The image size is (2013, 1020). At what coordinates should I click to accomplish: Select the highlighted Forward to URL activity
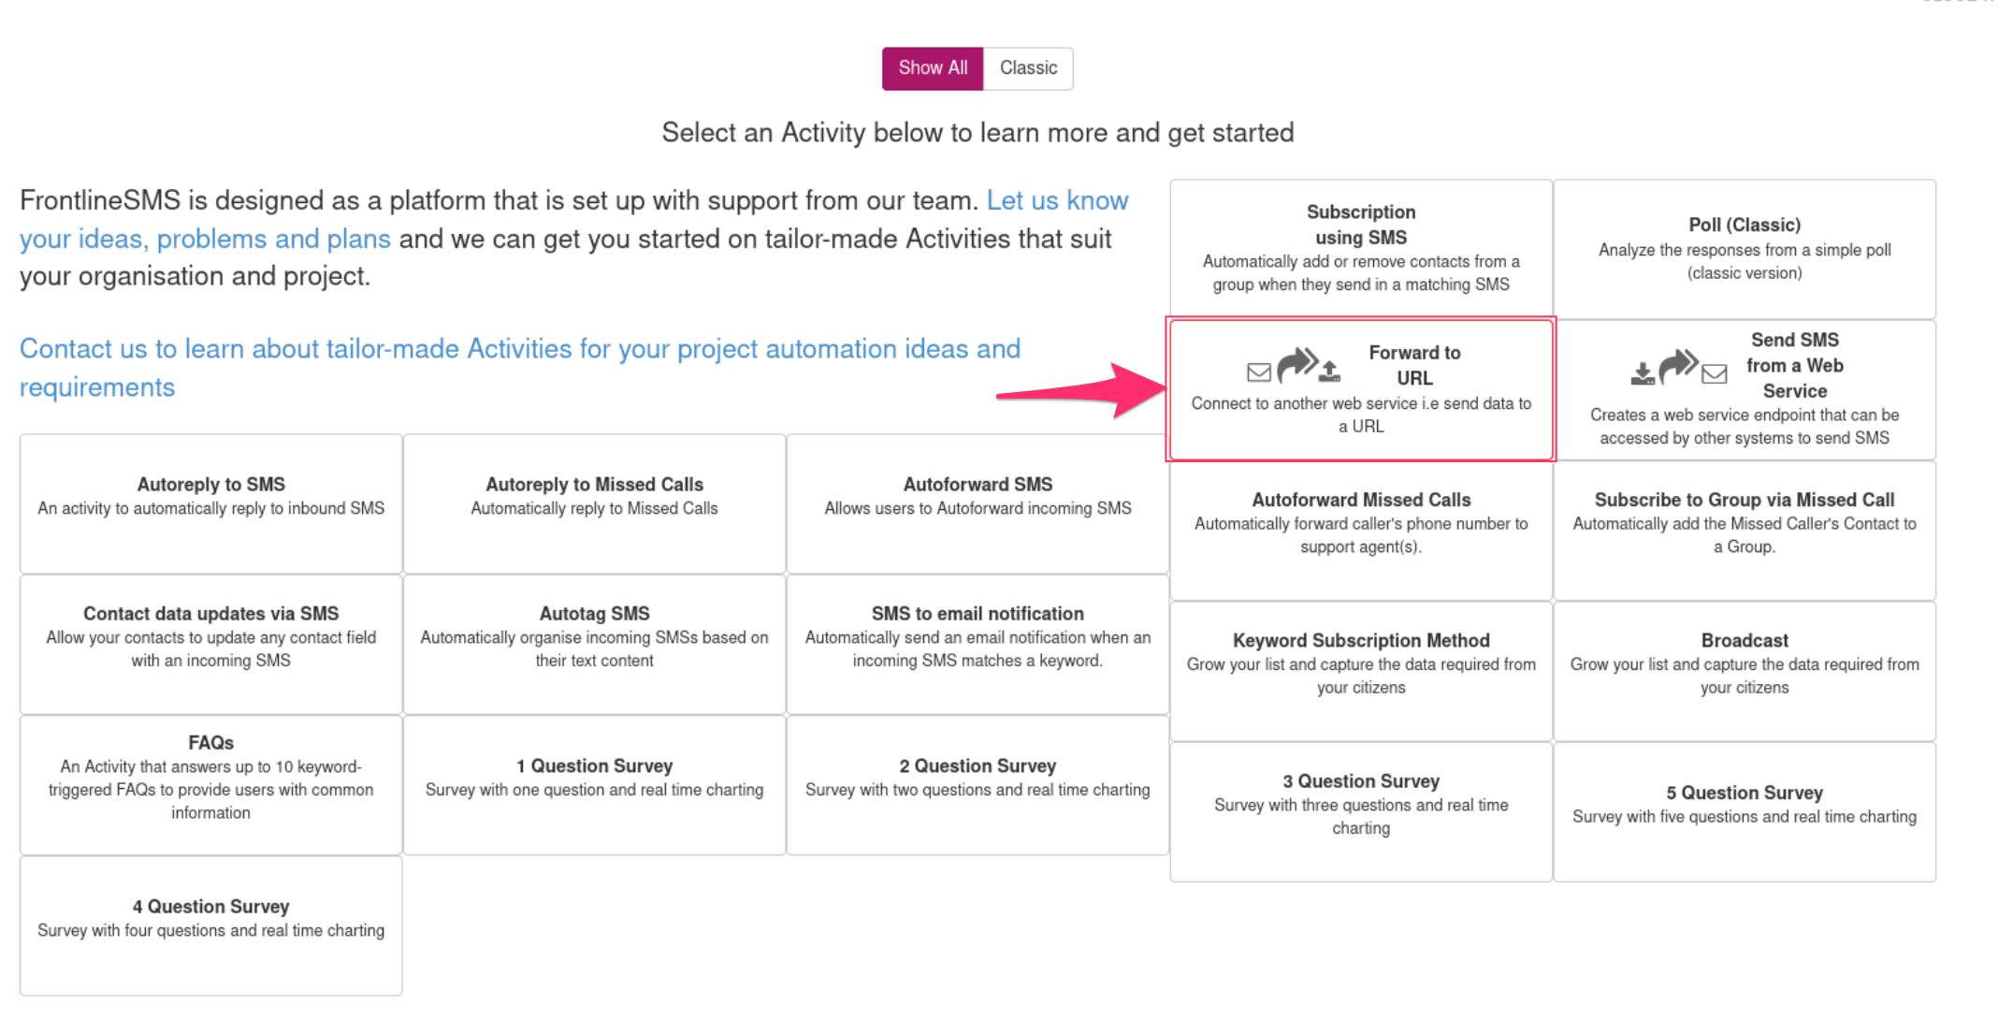click(1361, 389)
